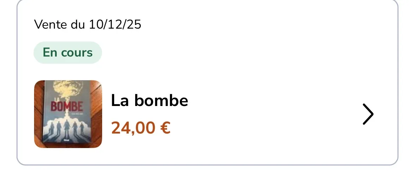Click the word 'bombe' in item title
Image resolution: width=415 pixels, height=171 pixels.
161,100
